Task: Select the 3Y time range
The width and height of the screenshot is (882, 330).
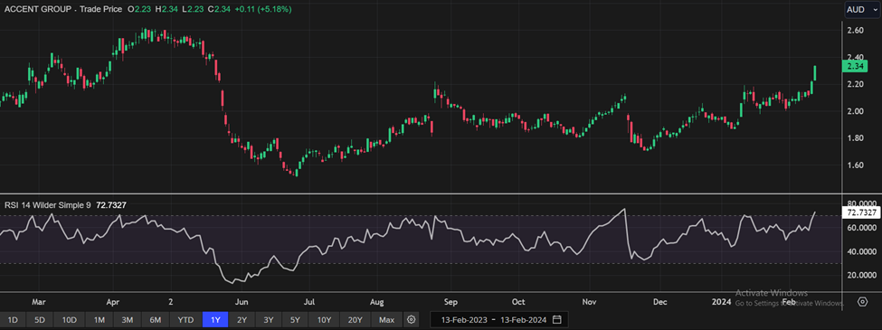Action: point(269,320)
